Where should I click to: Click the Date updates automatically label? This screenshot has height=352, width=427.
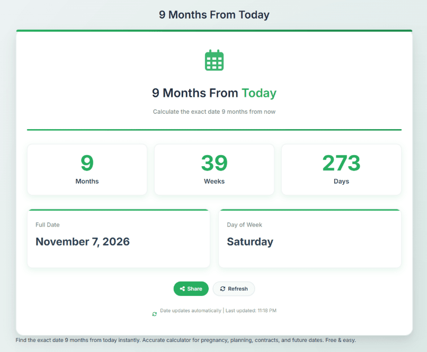[191, 310]
